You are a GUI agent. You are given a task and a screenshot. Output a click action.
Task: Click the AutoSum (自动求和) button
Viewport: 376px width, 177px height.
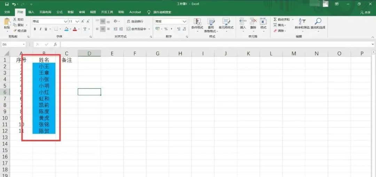pos(282,19)
